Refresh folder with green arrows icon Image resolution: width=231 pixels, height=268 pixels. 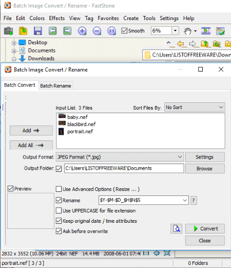point(217,44)
